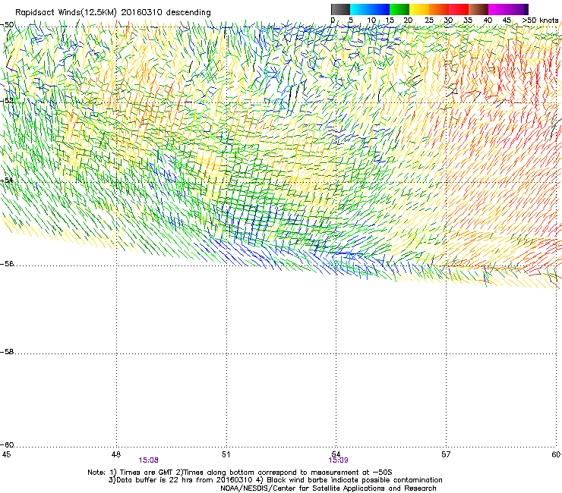Click the note line starting 'Note: 1) Times are GMT'
Viewport: 562px width, 493px height.
(x=240, y=473)
